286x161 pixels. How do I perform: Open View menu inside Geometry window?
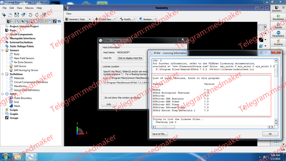69,14
